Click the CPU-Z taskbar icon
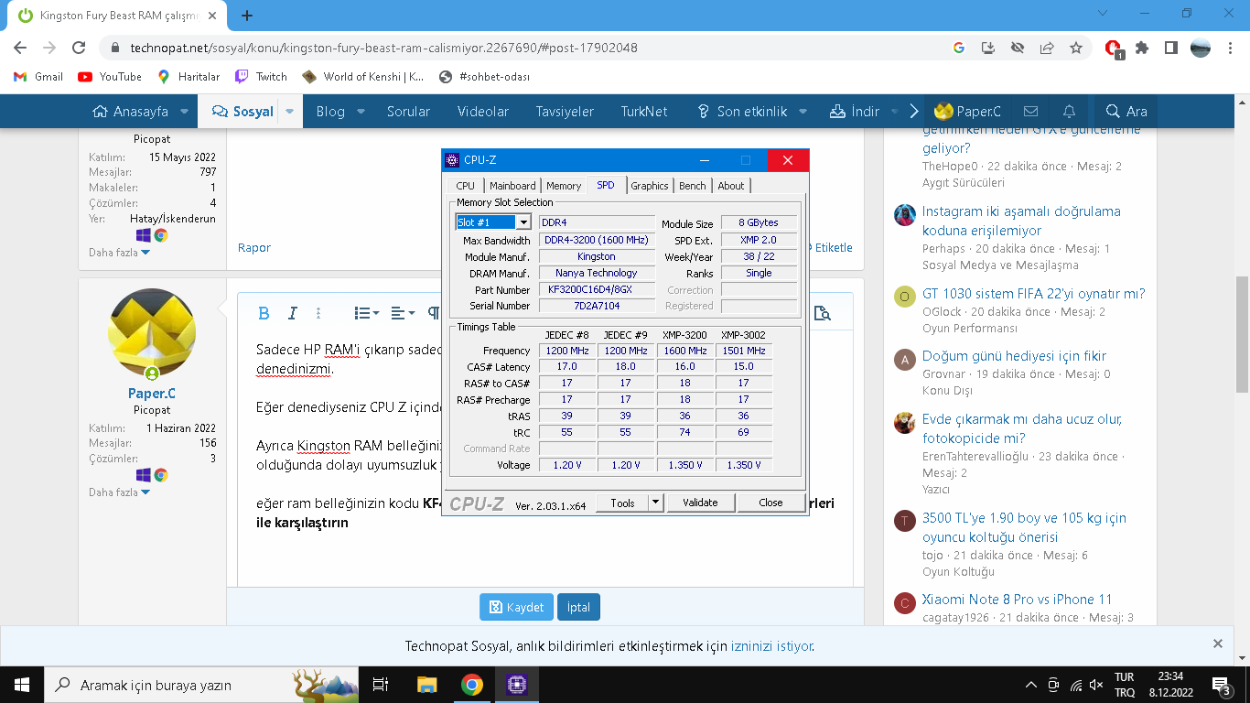 [x=516, y=684]
